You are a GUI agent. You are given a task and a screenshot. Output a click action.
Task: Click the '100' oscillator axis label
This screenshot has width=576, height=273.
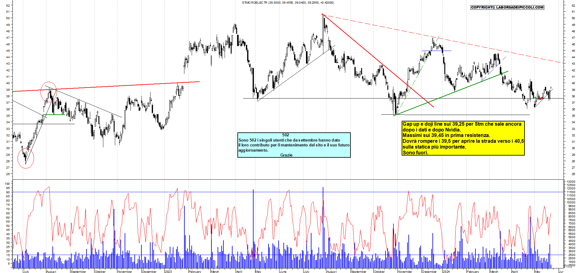pyautogui.click(x=7, y=184)
